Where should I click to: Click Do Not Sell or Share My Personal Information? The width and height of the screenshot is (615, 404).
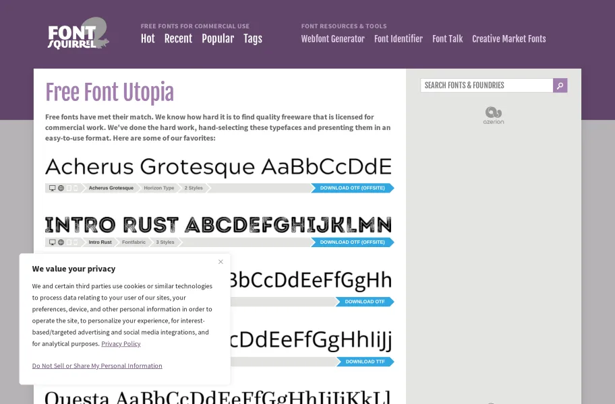click(x=97, y=366)
